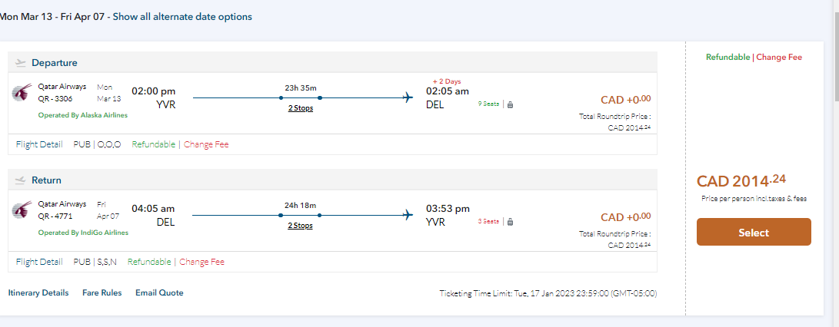The image size is (839, 327).
Task: Show all alternate date options
Action: pos(182,16)
